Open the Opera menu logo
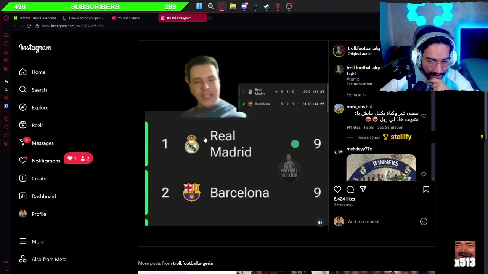This screenshot has width=488, height=274. [x=6, y=18]
